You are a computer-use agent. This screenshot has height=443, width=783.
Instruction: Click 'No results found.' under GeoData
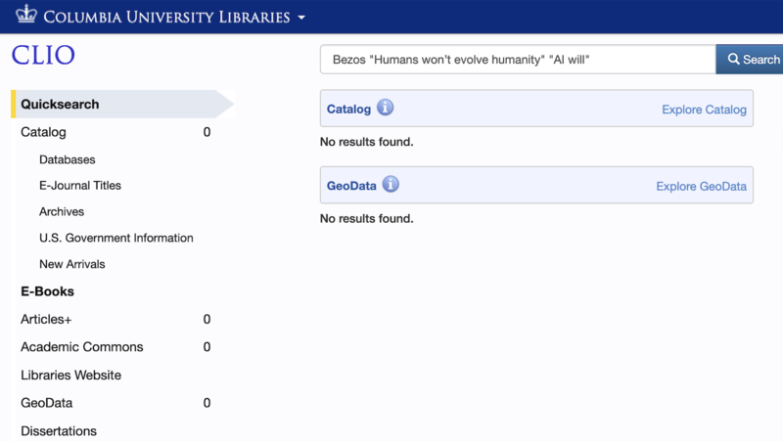point(366,219)
